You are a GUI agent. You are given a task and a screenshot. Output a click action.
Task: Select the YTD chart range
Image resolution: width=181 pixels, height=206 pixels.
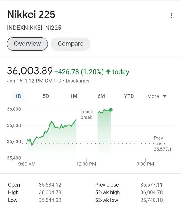(129, 96)
